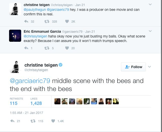Like the main tweet with 1.4K likes

pos(53,121)
